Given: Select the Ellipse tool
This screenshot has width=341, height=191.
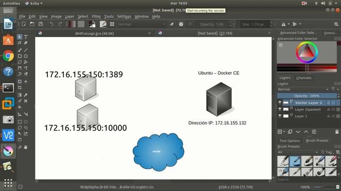Looking at the screenshot, I should click(26, 56).
